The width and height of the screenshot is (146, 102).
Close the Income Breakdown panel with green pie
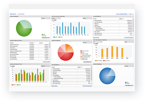click(x=50, y=16)
